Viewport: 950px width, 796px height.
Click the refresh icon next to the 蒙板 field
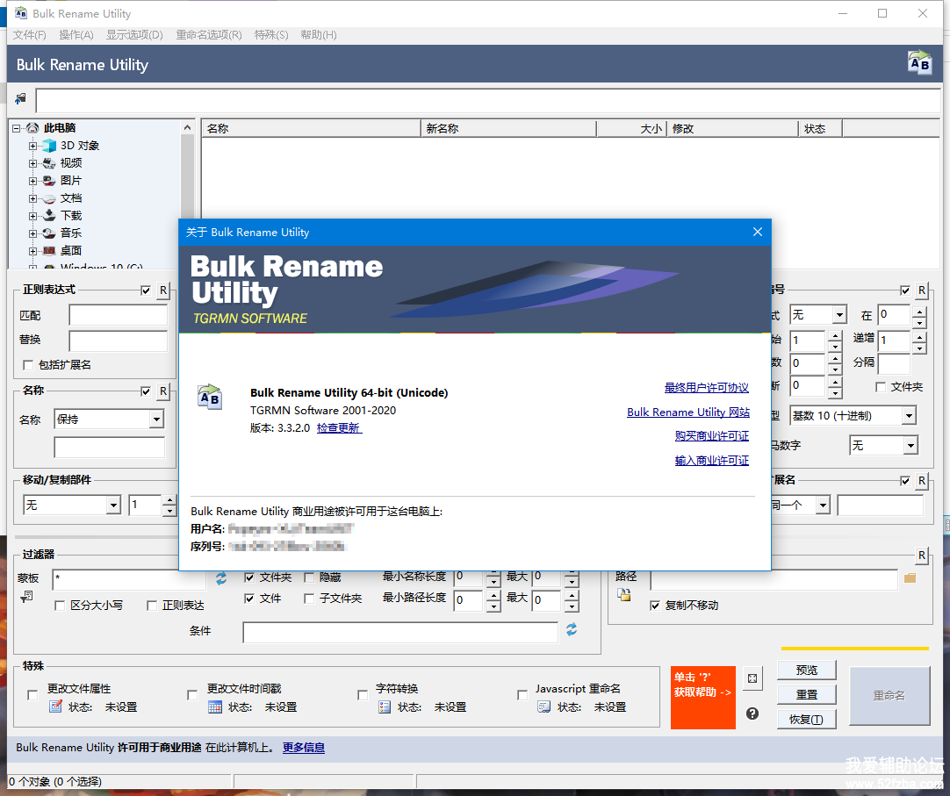pos(221,578)
